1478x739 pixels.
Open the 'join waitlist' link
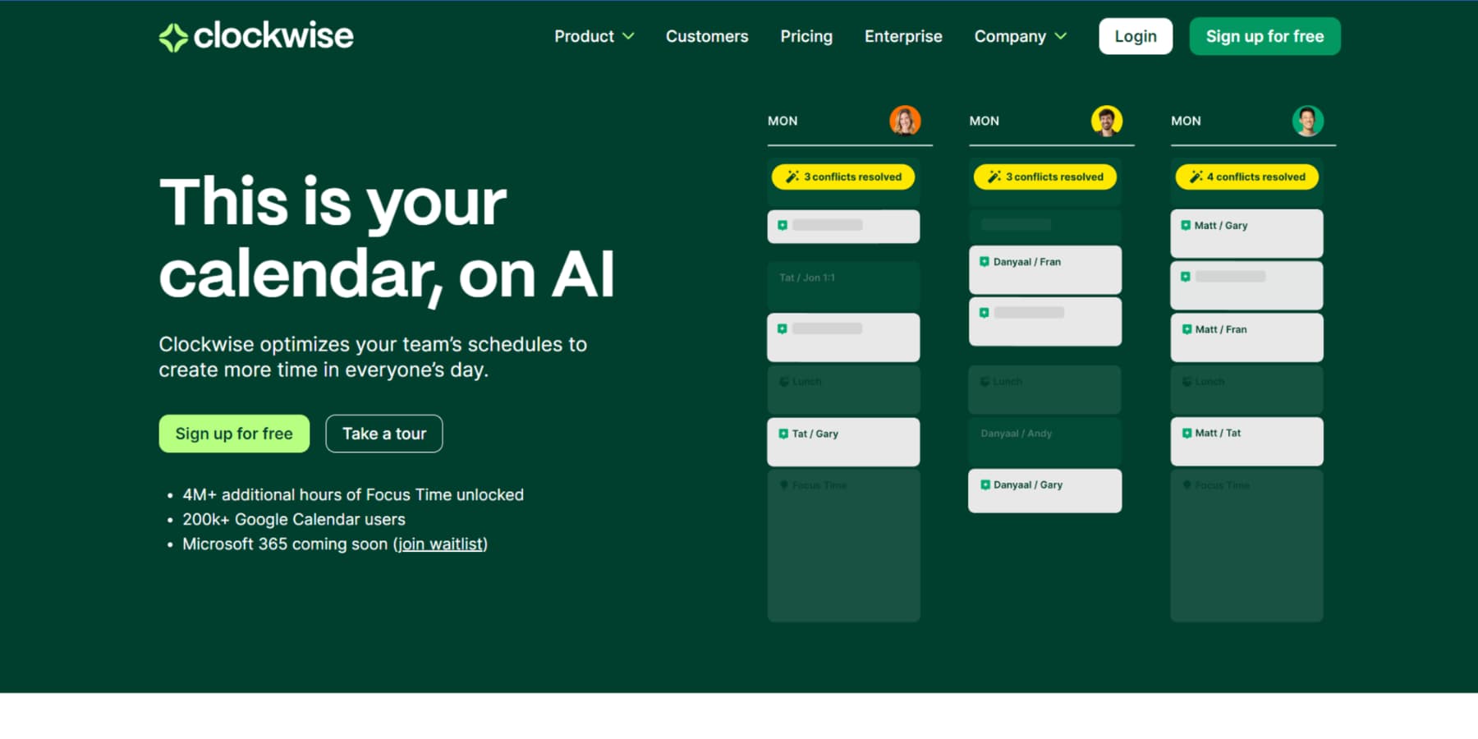tap(440, 544)
